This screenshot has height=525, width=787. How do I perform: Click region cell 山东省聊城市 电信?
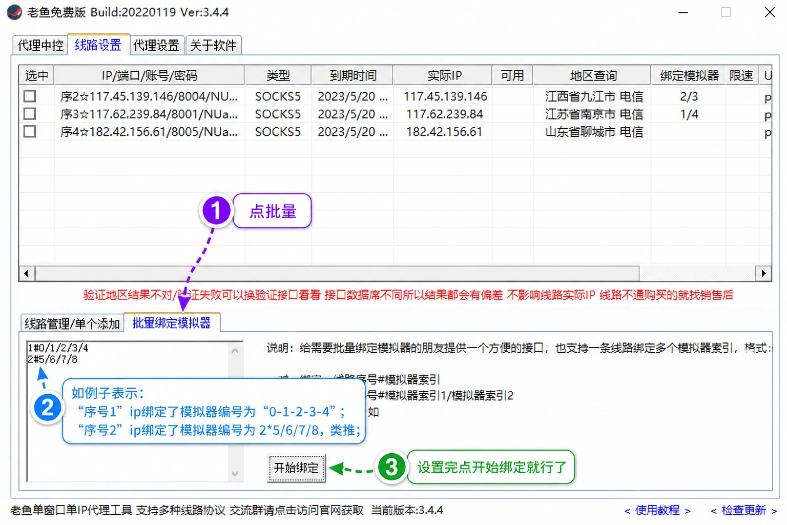tap(594, 132)
